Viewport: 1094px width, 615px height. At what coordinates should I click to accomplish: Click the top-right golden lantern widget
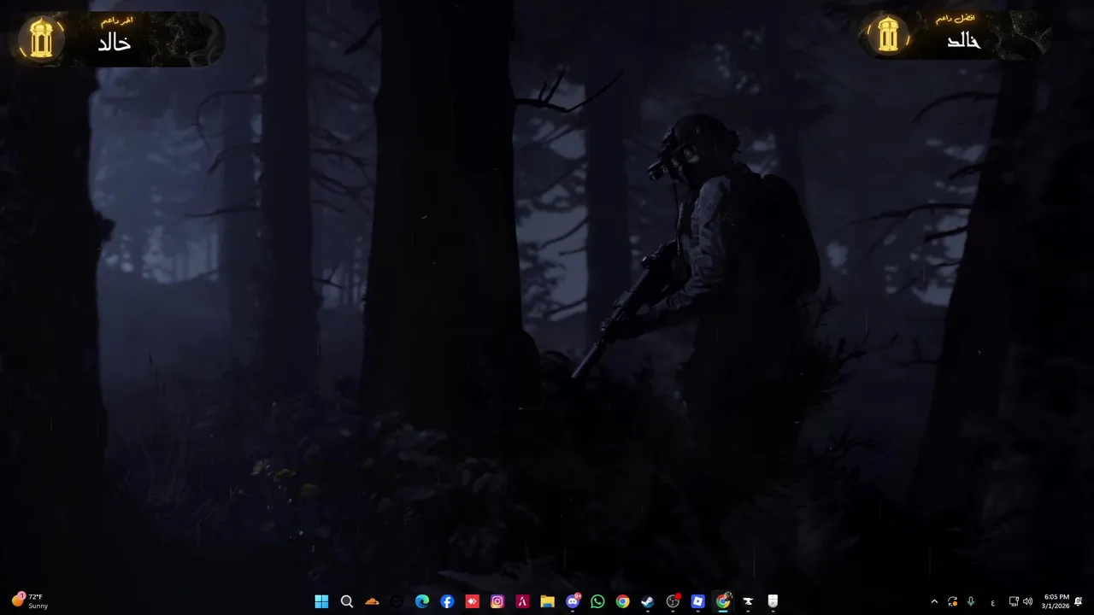point(954,35)
